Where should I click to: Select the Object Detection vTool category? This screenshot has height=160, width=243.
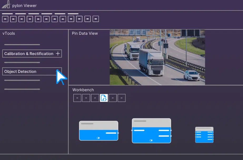[32, 71]
